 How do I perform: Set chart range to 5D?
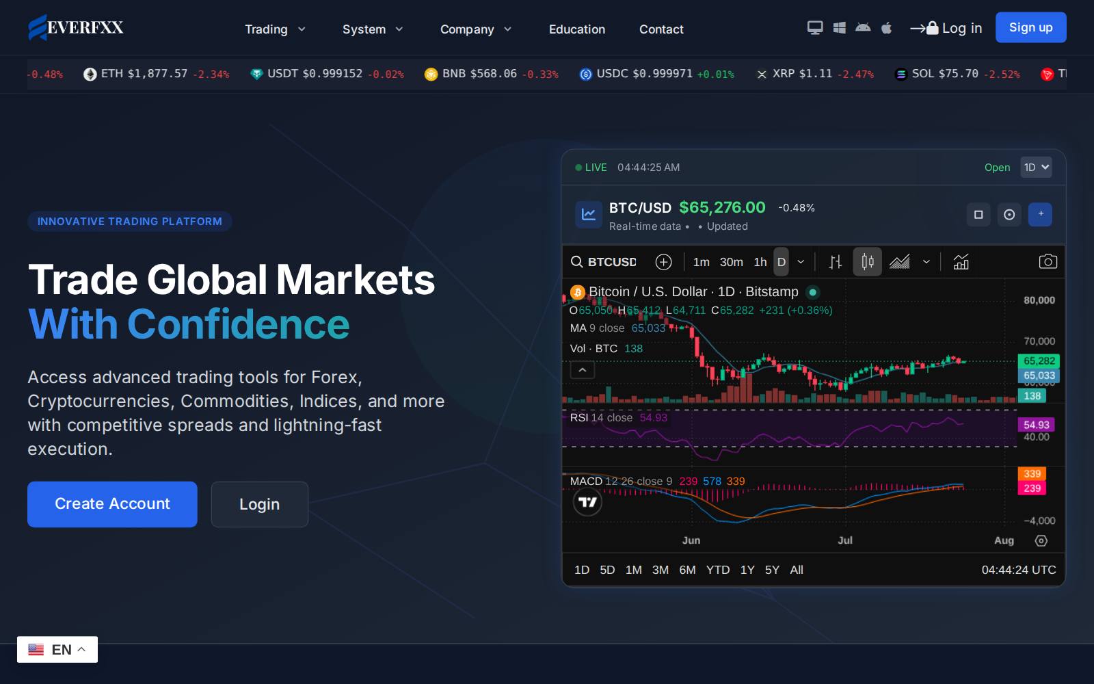tap(607, 570)
